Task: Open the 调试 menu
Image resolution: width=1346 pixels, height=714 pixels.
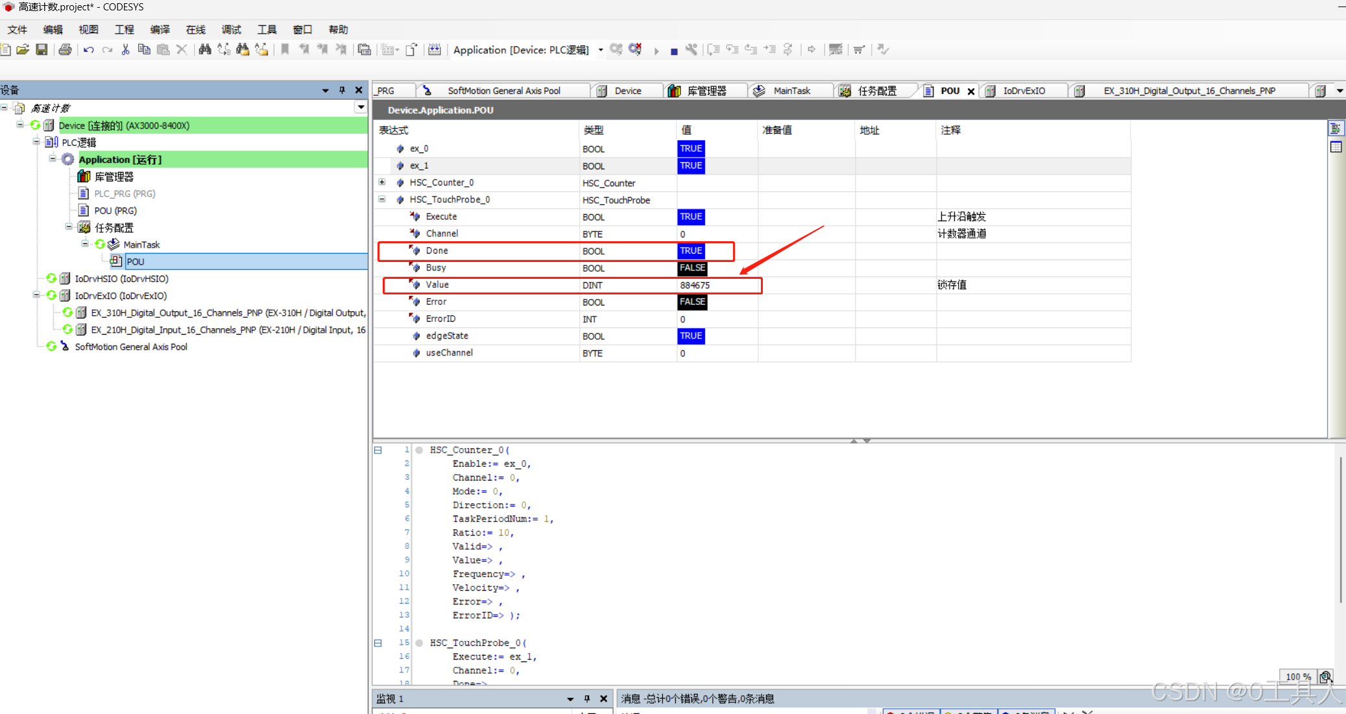Action: (231, 30)
